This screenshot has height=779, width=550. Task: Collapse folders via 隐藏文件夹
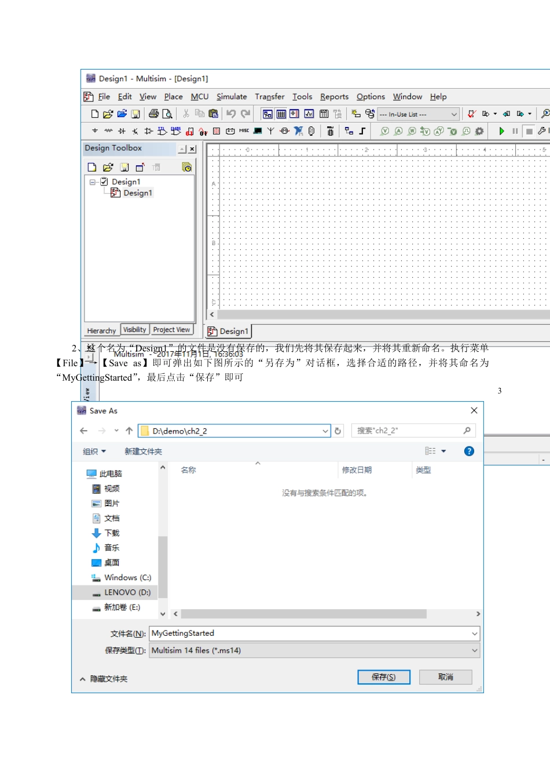point(104,679)
